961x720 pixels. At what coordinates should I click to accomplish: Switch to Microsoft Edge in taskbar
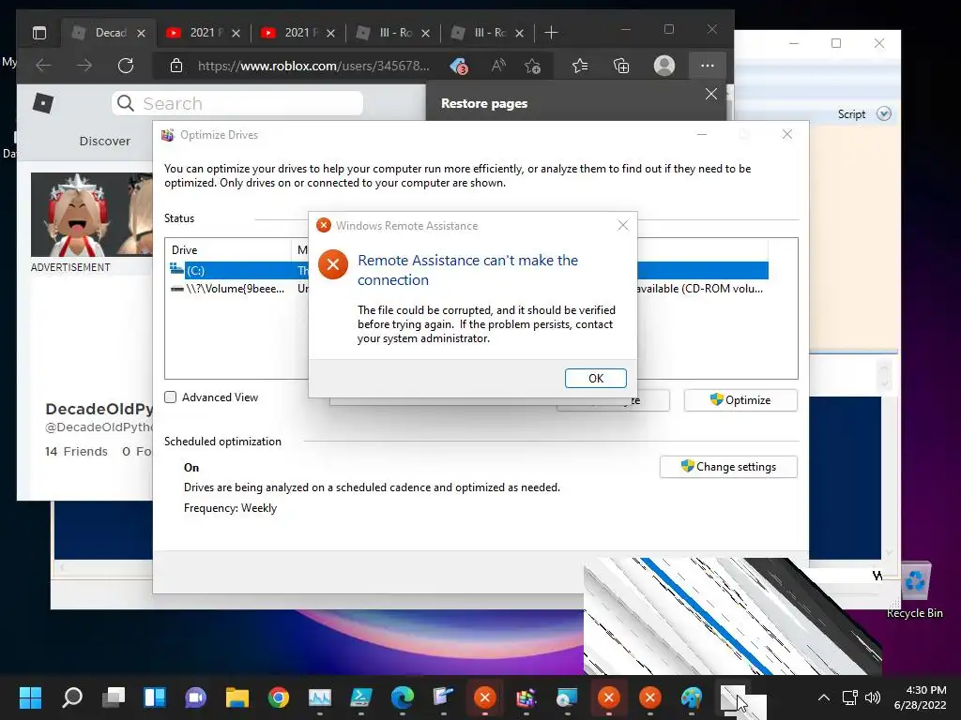coord(402,697)
